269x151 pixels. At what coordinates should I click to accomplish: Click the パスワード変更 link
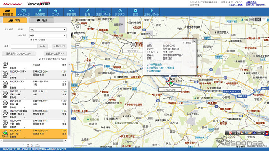pos(235,5)
